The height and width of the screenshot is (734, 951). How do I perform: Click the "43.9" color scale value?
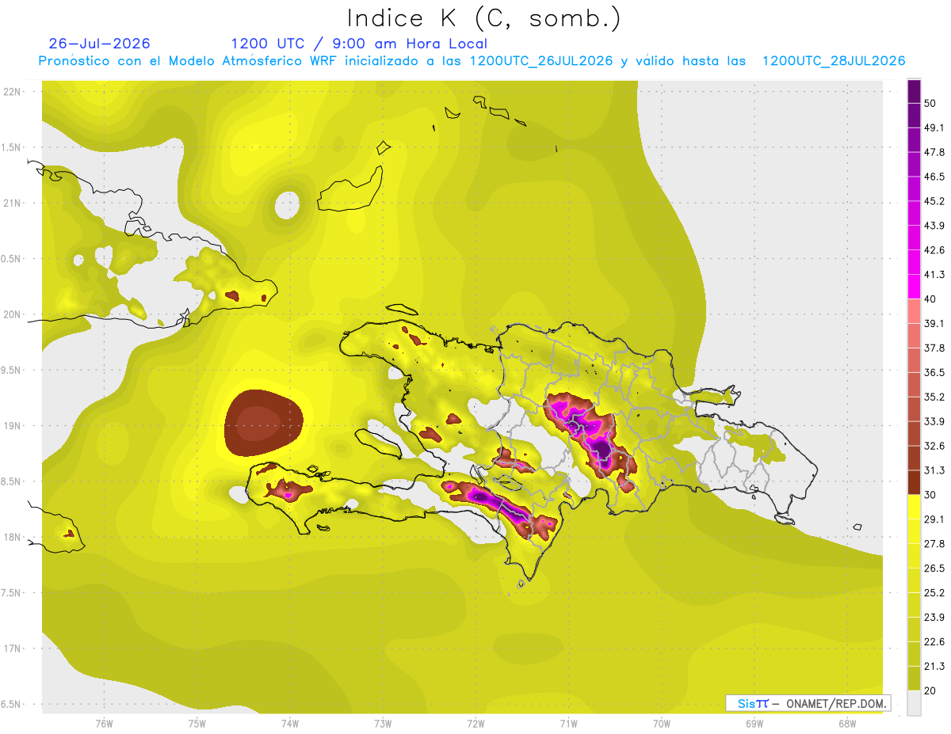[x=935, y=226]
